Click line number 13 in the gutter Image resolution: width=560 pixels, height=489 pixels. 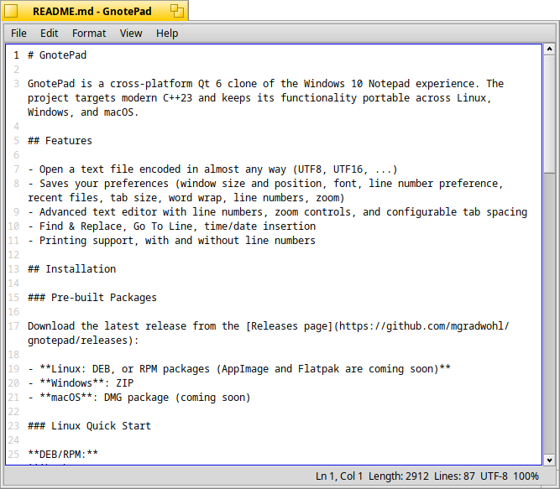click(x=14, y=269)
